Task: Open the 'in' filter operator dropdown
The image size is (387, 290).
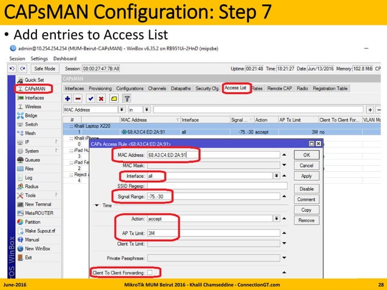Action: (147, 110)
